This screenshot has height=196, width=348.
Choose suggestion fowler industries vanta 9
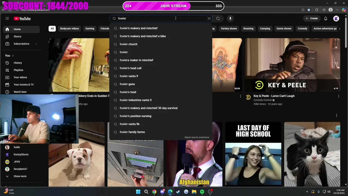click(161, 100)
